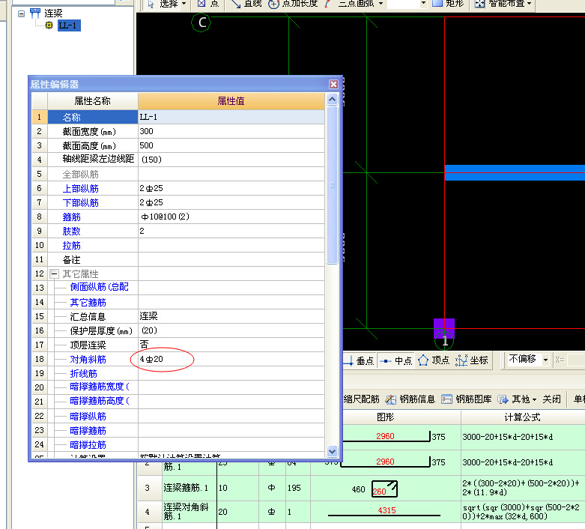Screen dimensions: 585x529
Task: Click the axis C bubble on the canvas
Action: [201, 22]
